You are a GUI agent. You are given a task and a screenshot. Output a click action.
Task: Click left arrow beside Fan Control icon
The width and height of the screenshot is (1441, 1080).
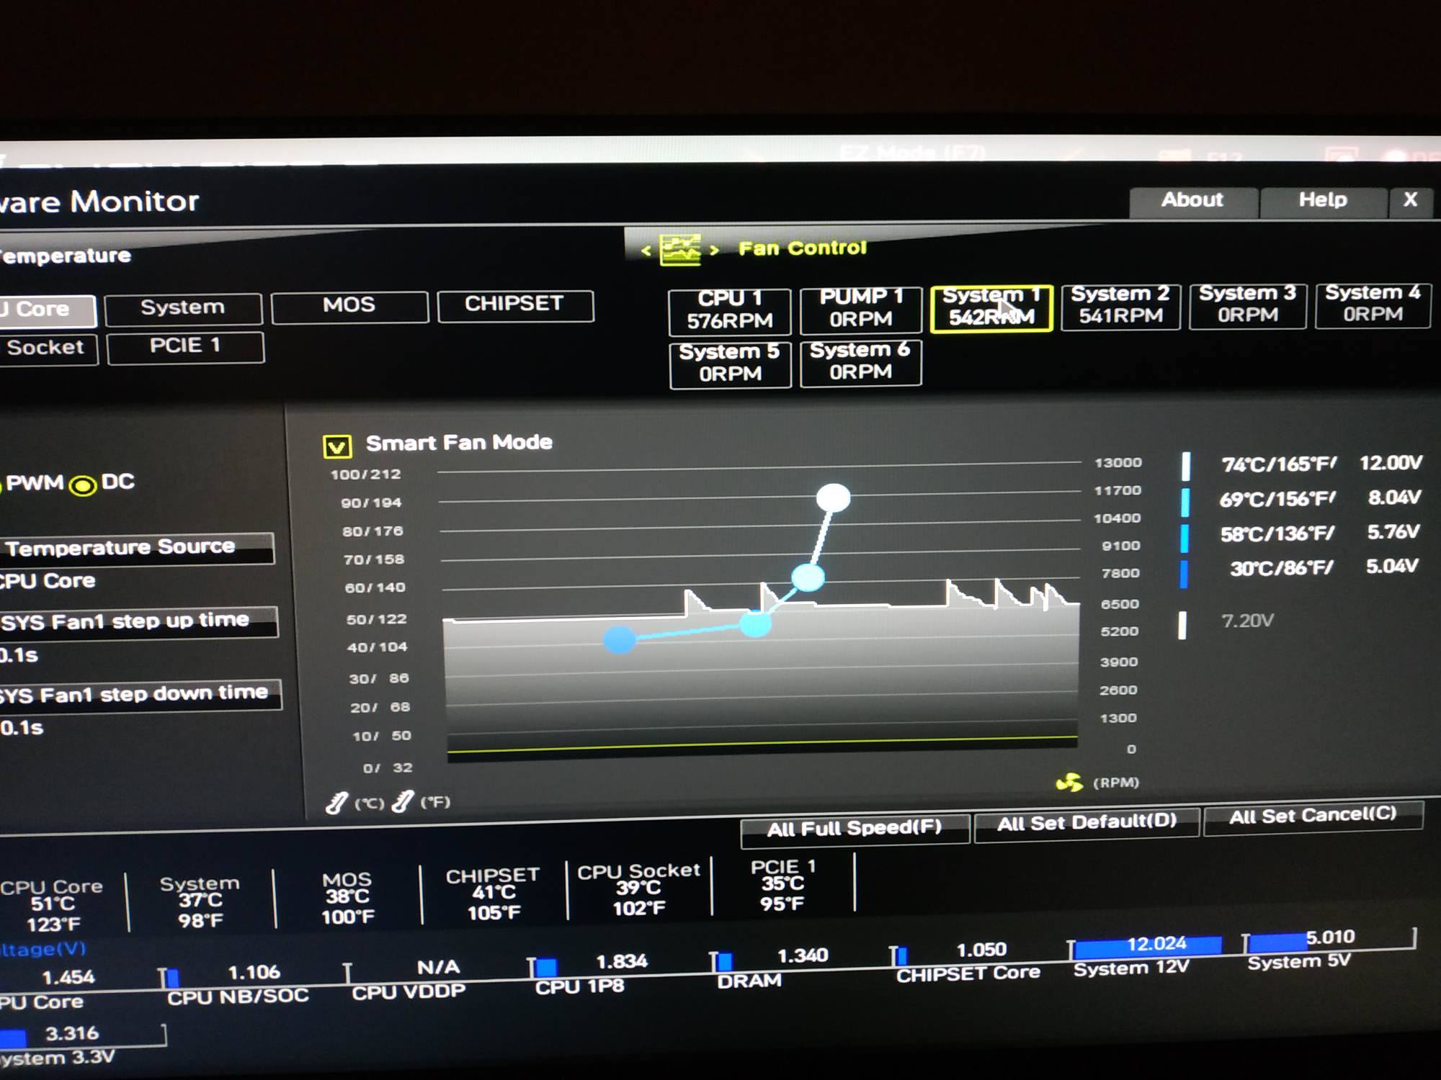(646, 251)
